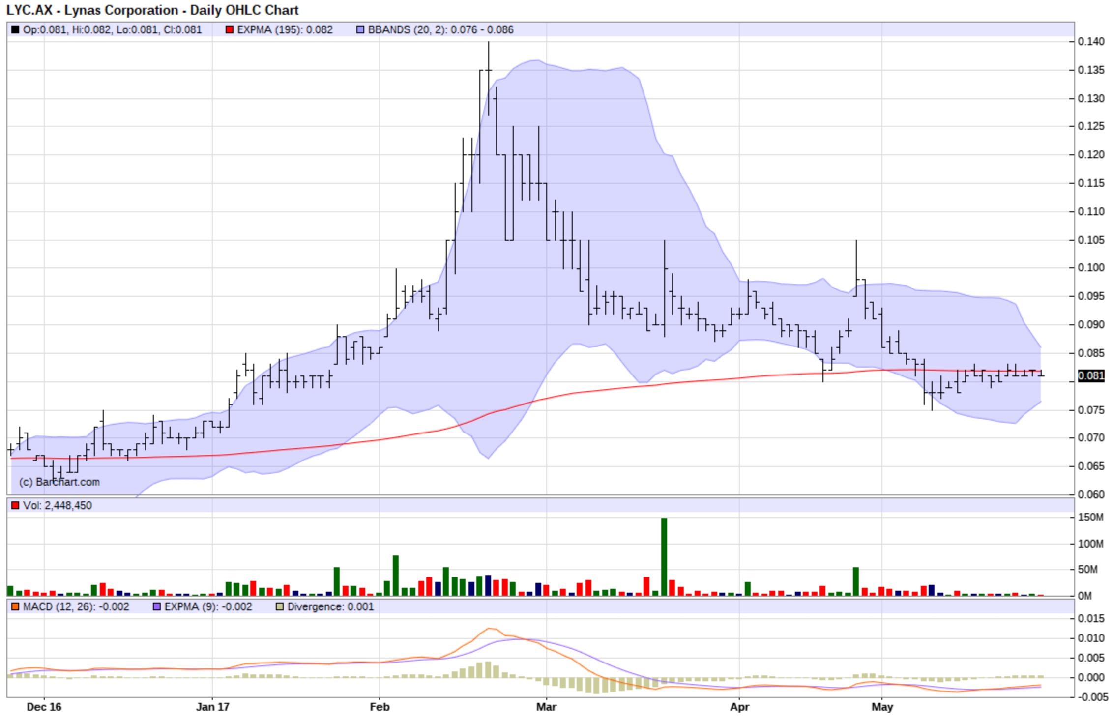This screenshot has width=1112, height=721.
Task: Click the 0M volume axis label
Action: [1084, 596]
